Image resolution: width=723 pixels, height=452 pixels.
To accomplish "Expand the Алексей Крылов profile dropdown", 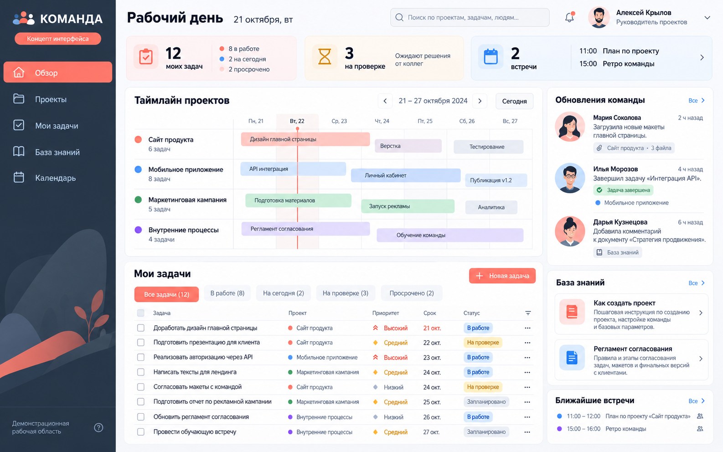I will (708, 18).
